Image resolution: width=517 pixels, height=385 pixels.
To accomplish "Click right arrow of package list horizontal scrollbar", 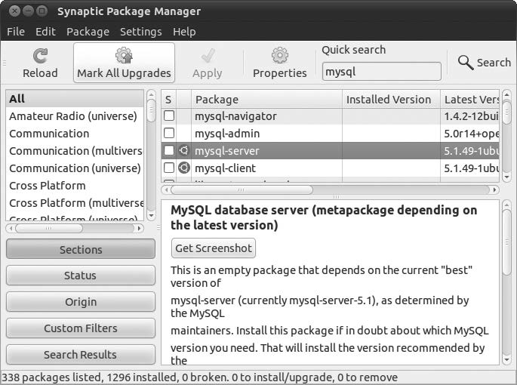I will (494, 189).
